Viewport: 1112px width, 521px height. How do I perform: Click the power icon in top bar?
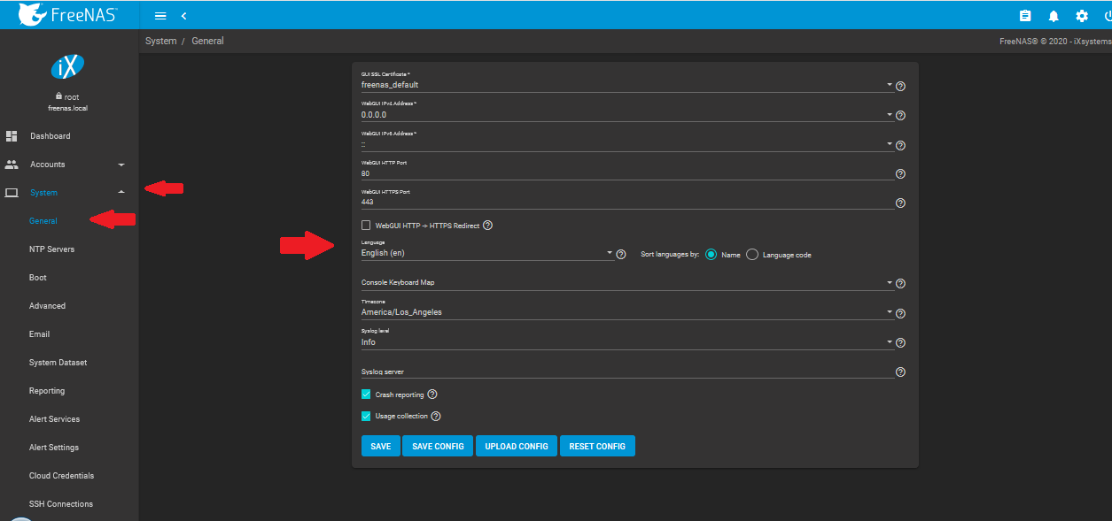point(1108,16)
